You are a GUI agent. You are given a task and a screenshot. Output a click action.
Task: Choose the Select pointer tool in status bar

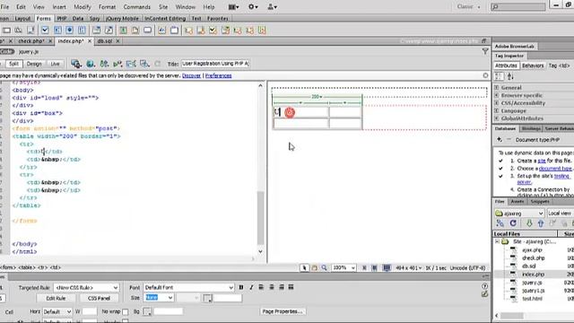tap(304, 268)
